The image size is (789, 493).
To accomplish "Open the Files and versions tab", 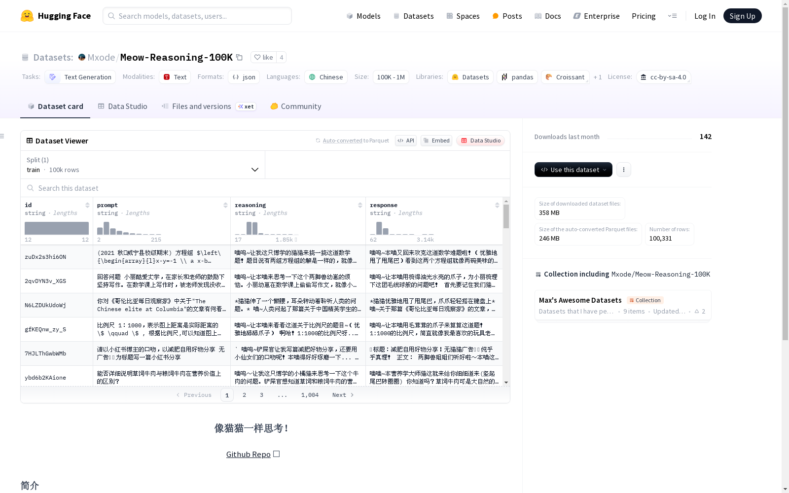I will pos(209,106).
